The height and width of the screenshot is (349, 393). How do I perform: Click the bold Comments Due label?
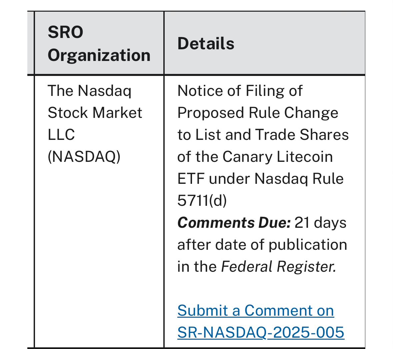pyautogui.click(x=234, y=223)
